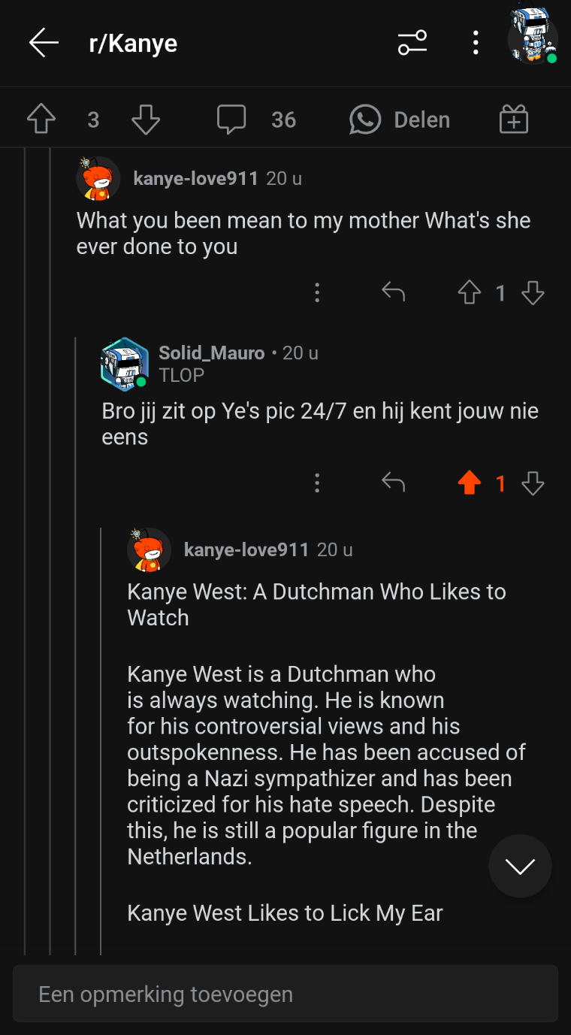Share the post via Delen
The height and width of the screenshot is (1035, 571).
click(400, 120)
